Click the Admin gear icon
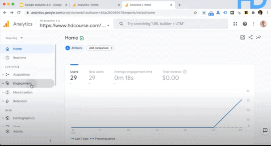This screenshot has width=271, height=146. [x=8, y=131]
